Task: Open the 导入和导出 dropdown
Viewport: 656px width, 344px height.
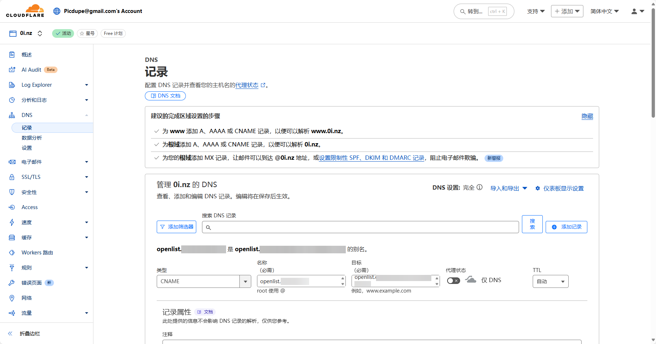Action: 509,188
